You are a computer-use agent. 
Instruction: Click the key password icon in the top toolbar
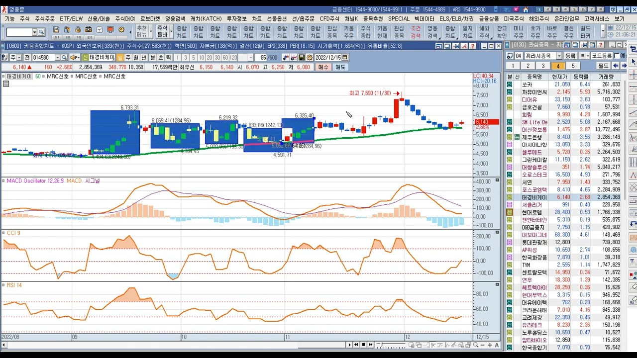point(66,29)
